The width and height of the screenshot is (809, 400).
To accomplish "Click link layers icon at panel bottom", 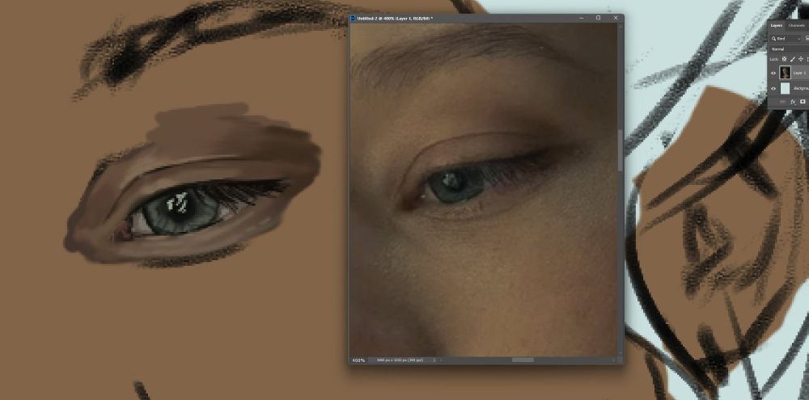I will pos(782,102).
